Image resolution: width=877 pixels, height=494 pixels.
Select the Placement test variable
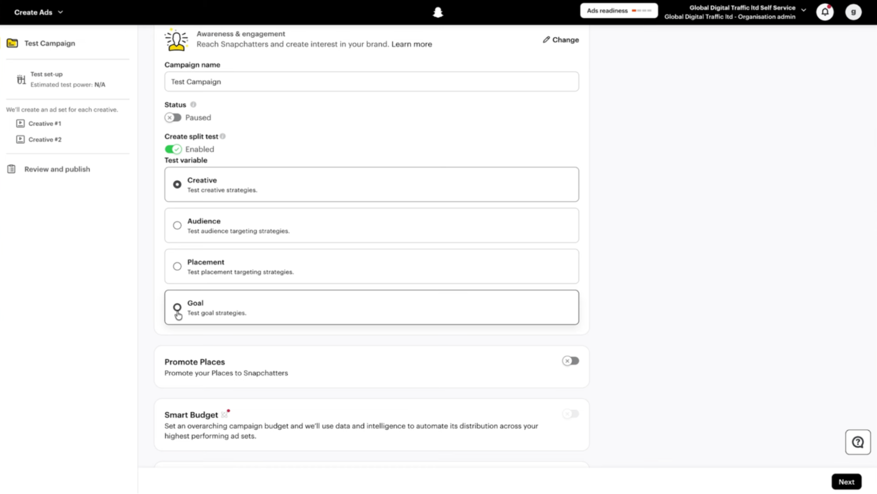click(372, 266)
